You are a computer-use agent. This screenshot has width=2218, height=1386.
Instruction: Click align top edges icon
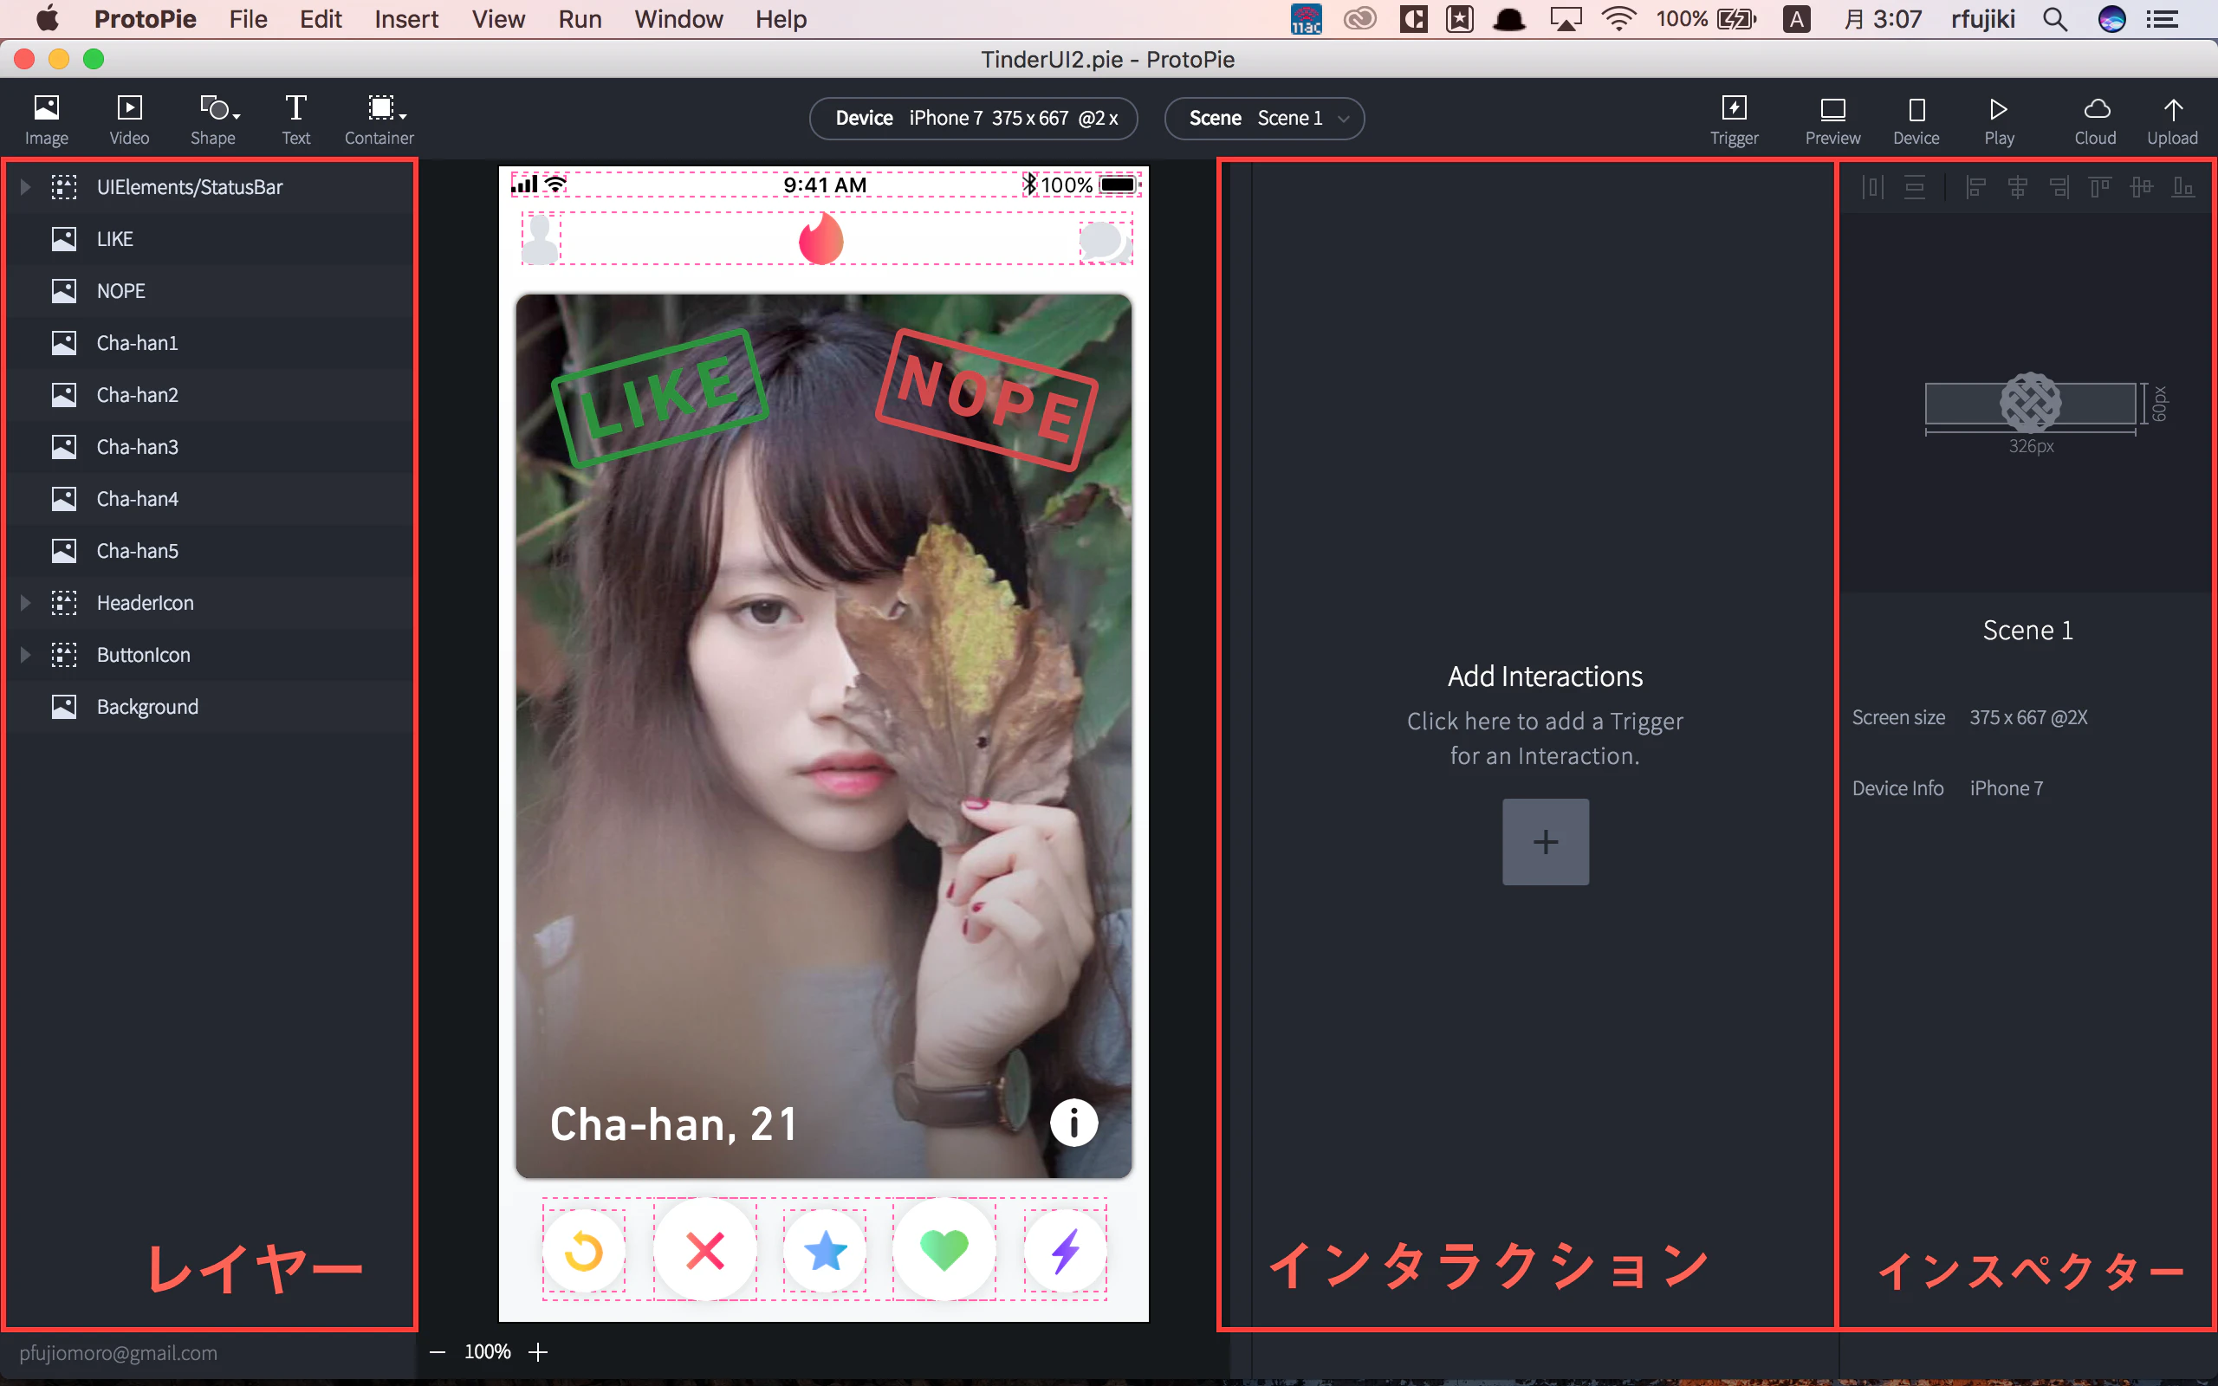coord(2100,188)
